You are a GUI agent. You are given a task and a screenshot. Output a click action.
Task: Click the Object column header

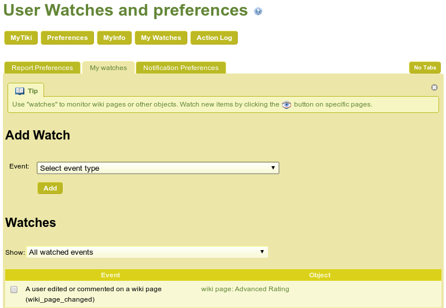coord(320,275)
